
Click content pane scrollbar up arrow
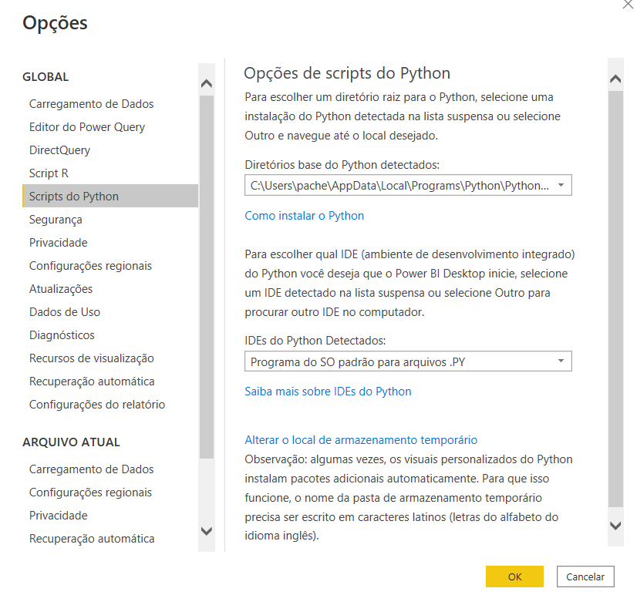click(615, 79)
